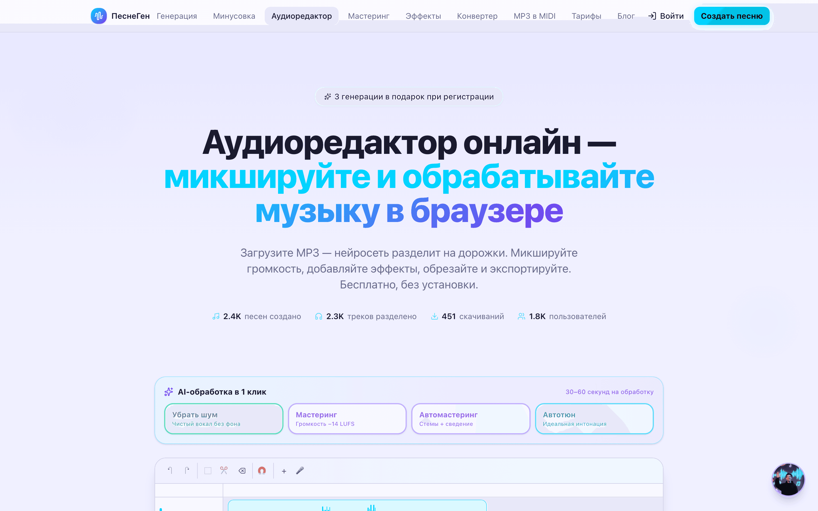Click the undo arrow in editor toolbar
This screenshot has width=818, height=511.
[x=170, y=470]
